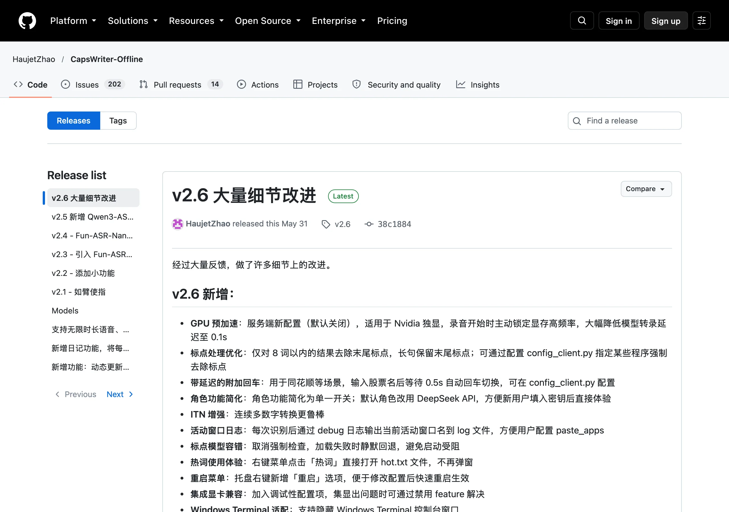Screen dimensions: 729x512
Task: Click the commit icon beside 38c1884
Action: [368, 224]
